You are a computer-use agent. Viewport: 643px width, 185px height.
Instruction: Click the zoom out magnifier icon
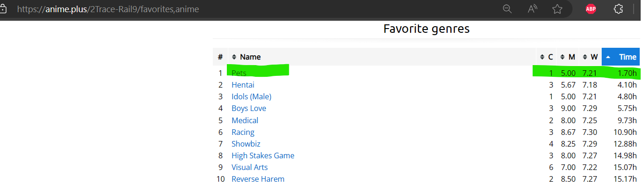tap(507, 9)
